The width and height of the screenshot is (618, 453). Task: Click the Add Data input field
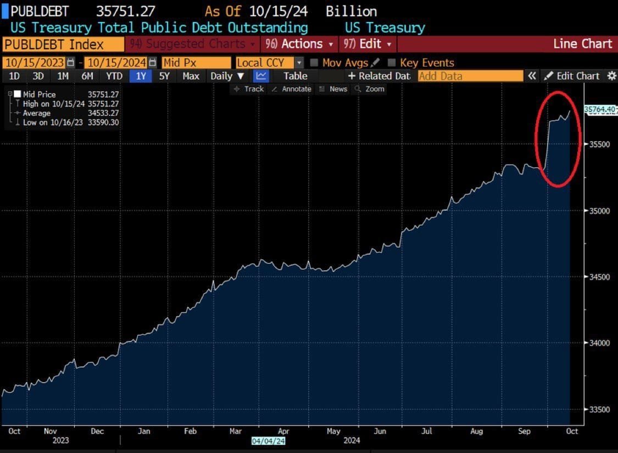[470, 76]
